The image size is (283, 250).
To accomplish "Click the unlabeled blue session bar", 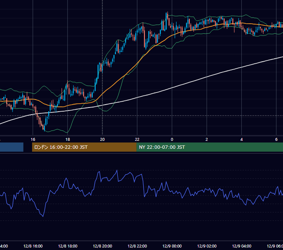I will [12, 147].
